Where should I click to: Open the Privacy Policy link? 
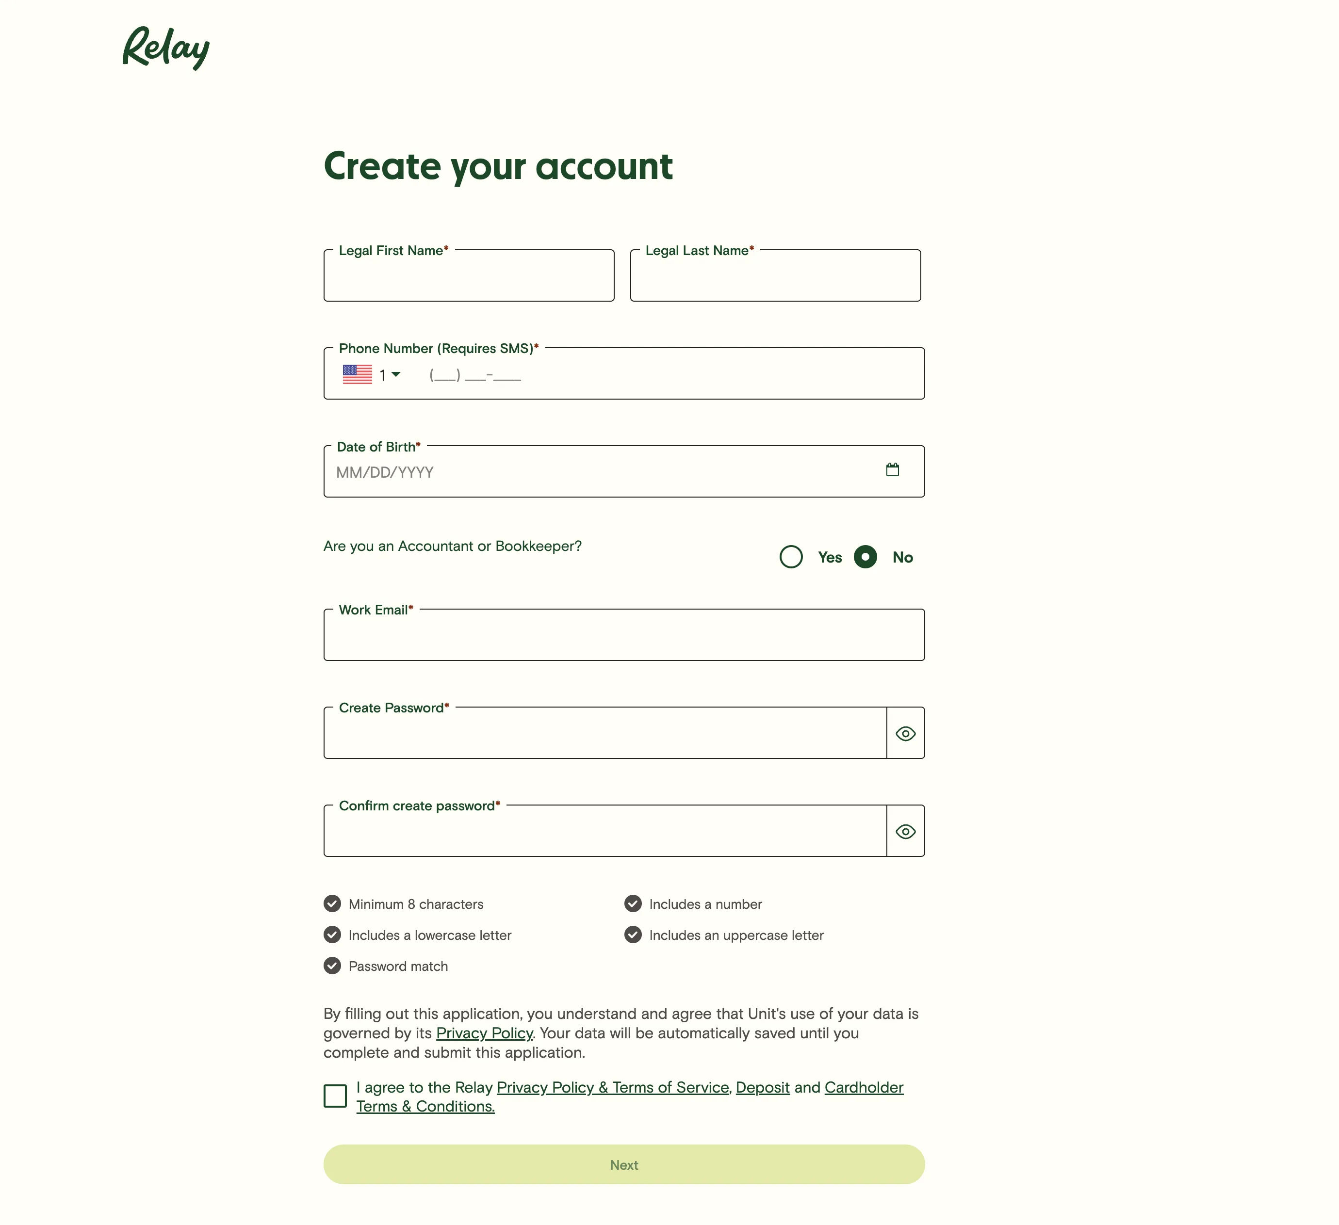(484, 1034)
